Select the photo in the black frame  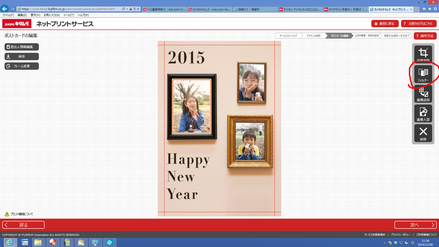click(x=192, y=107)
